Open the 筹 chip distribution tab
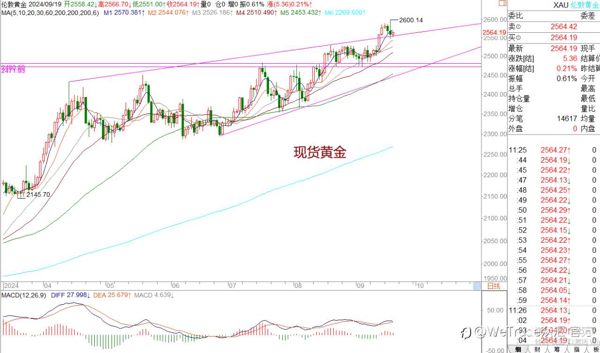Screen dimensions: 600x353 click(557, 349)
